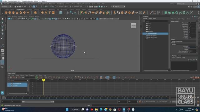Click the polygon Type text shelf icon

[50, 12]
